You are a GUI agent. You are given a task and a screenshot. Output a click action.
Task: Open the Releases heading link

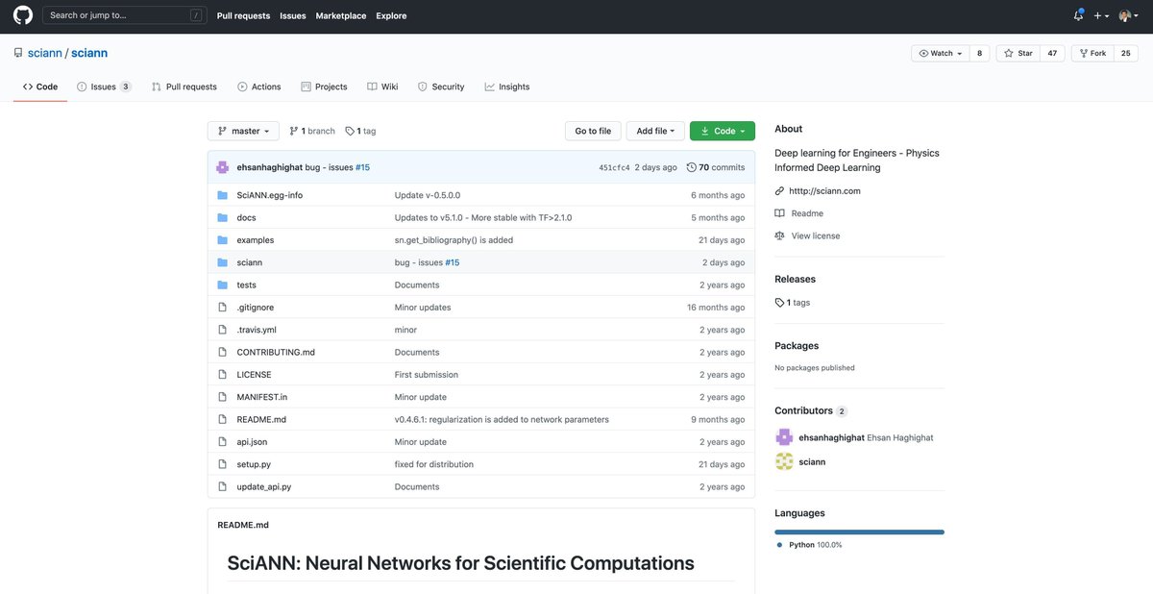pos(795,280)
